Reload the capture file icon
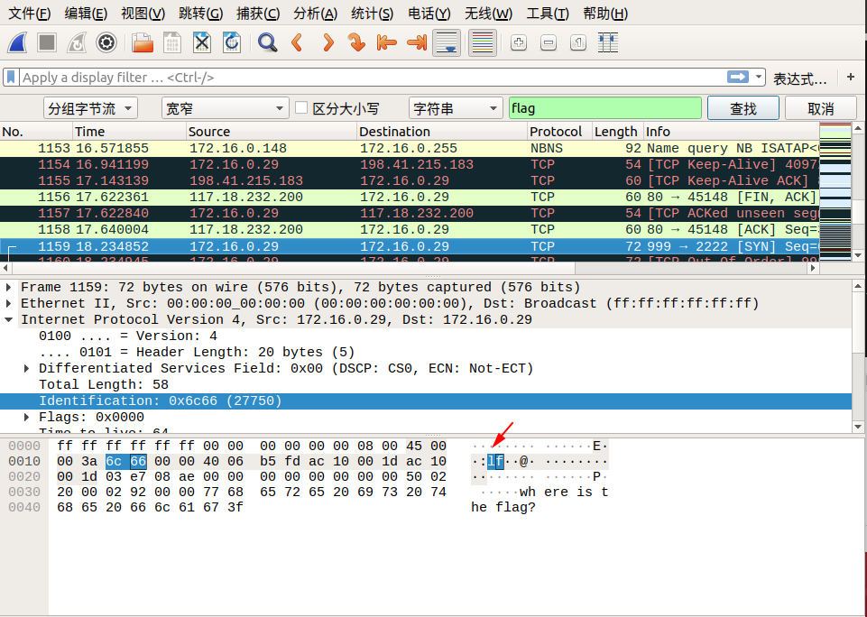 [232, 42]
